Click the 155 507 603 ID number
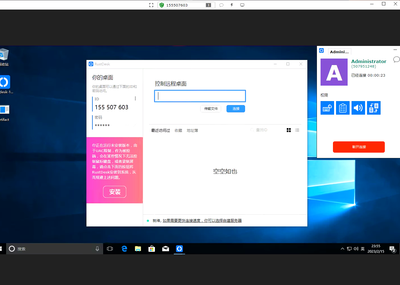The image size is (400, 285). pos(112,107)
